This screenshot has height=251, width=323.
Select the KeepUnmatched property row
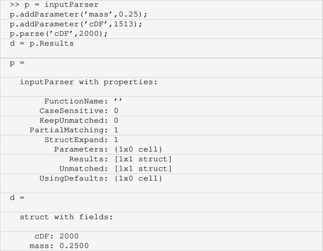[x=79, y=120]
